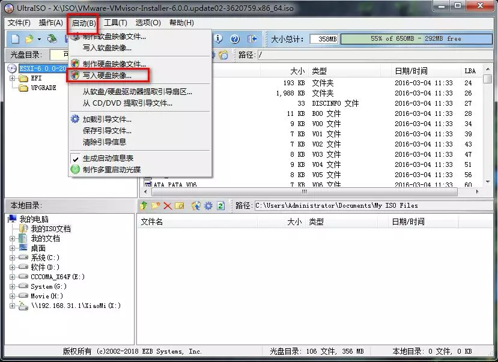
Task: Open the 操作(A) menu
Action: [x=51, y=23]
